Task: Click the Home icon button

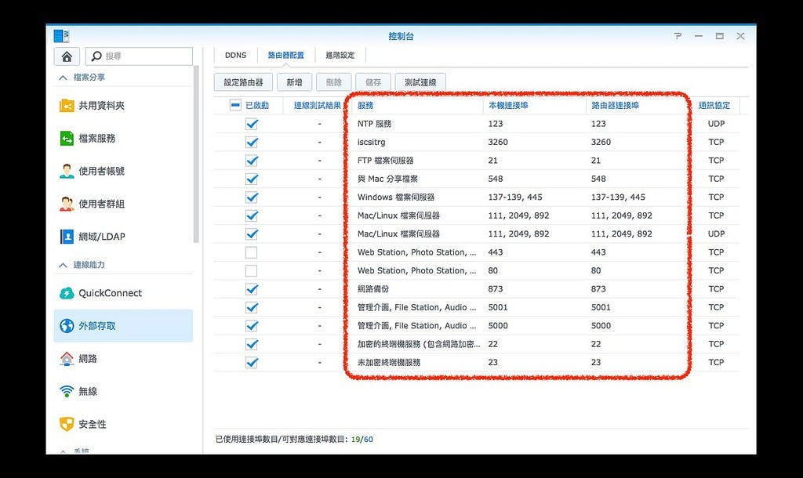Action: (67, 56)
